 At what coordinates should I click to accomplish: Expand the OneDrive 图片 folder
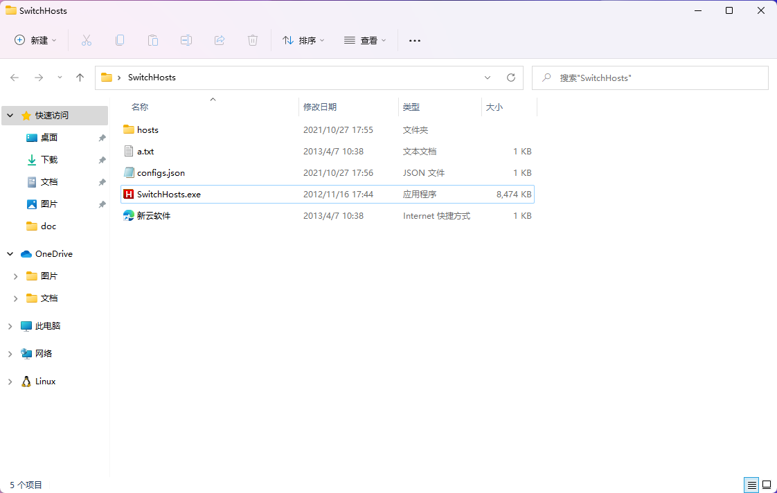point(15,276)
